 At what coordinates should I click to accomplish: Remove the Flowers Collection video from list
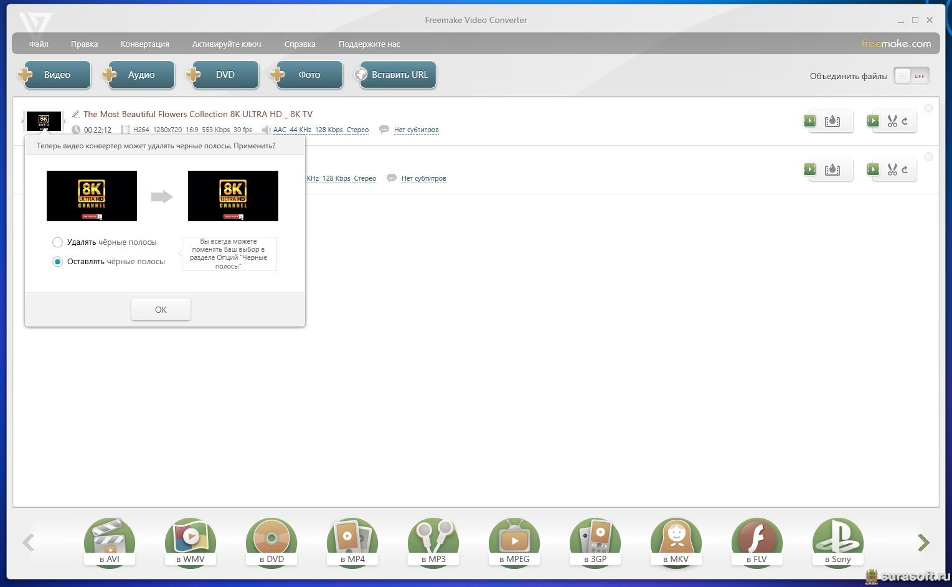pyautogui.click(x=928, y=108)
